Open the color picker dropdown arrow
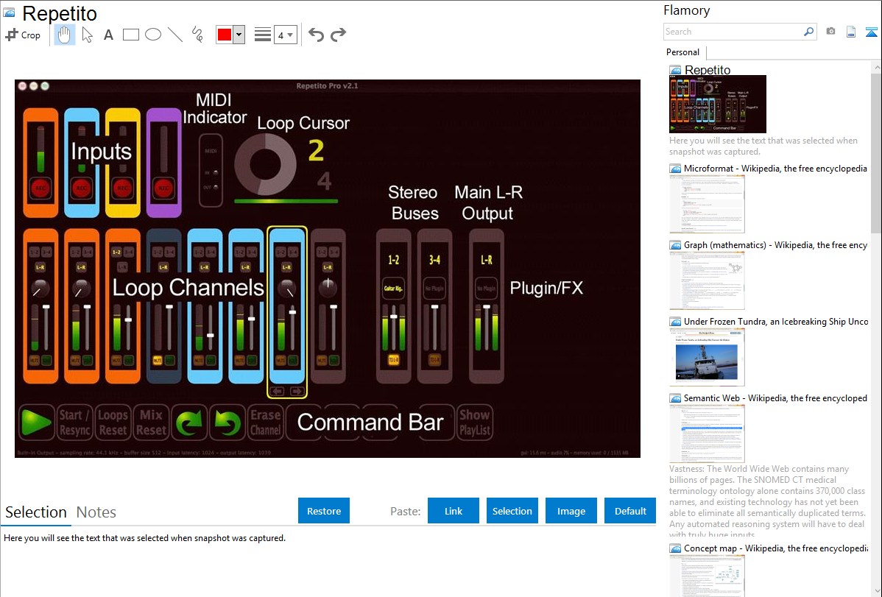 click(239, 35)
